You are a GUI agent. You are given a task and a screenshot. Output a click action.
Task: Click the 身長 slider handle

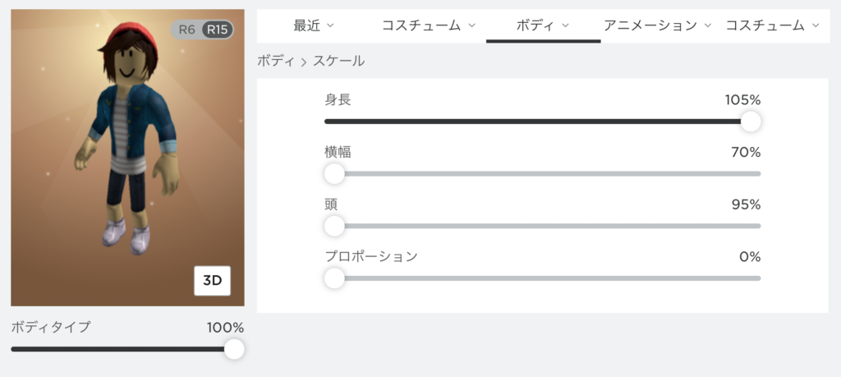point(751,122)
